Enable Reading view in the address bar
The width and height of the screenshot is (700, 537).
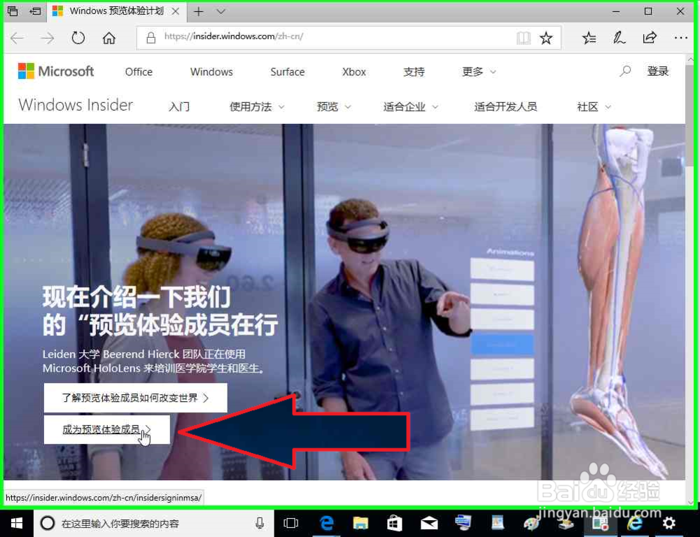(524, 37)
